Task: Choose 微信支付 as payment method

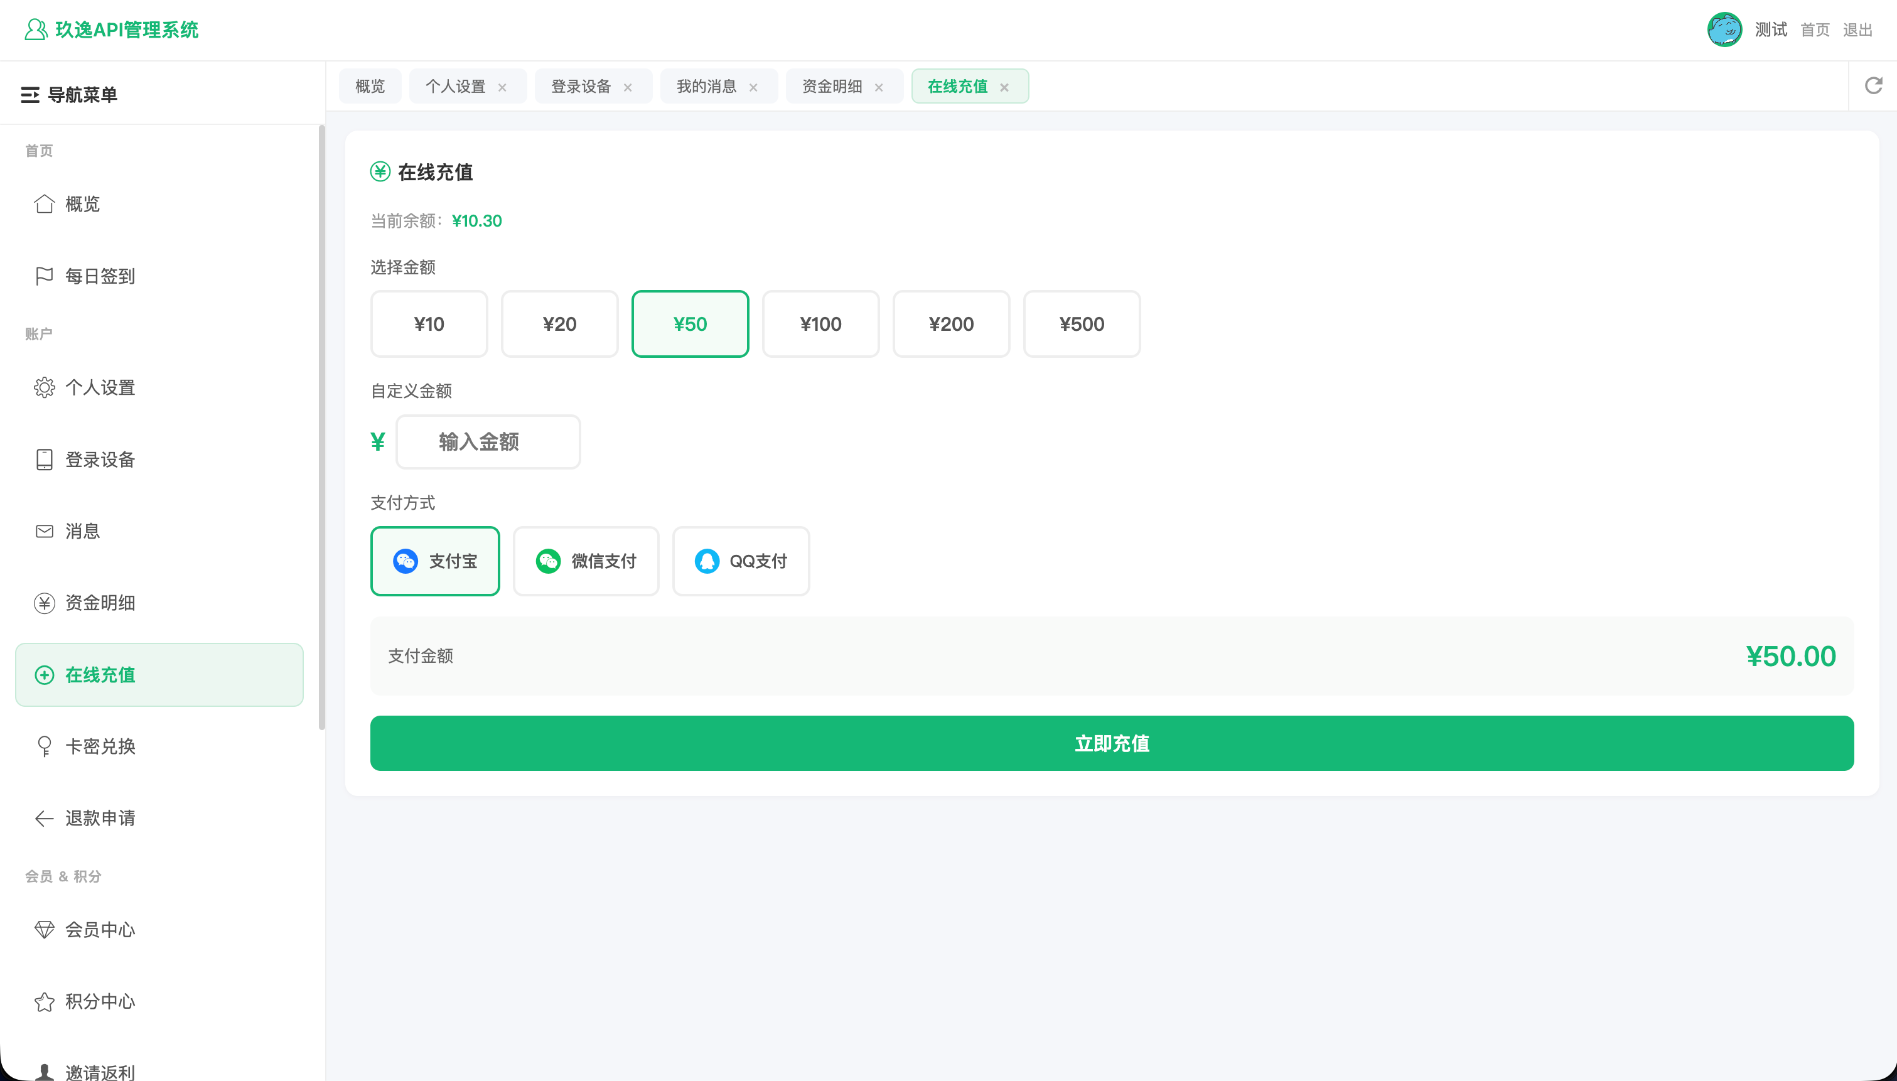Action: 586,561
